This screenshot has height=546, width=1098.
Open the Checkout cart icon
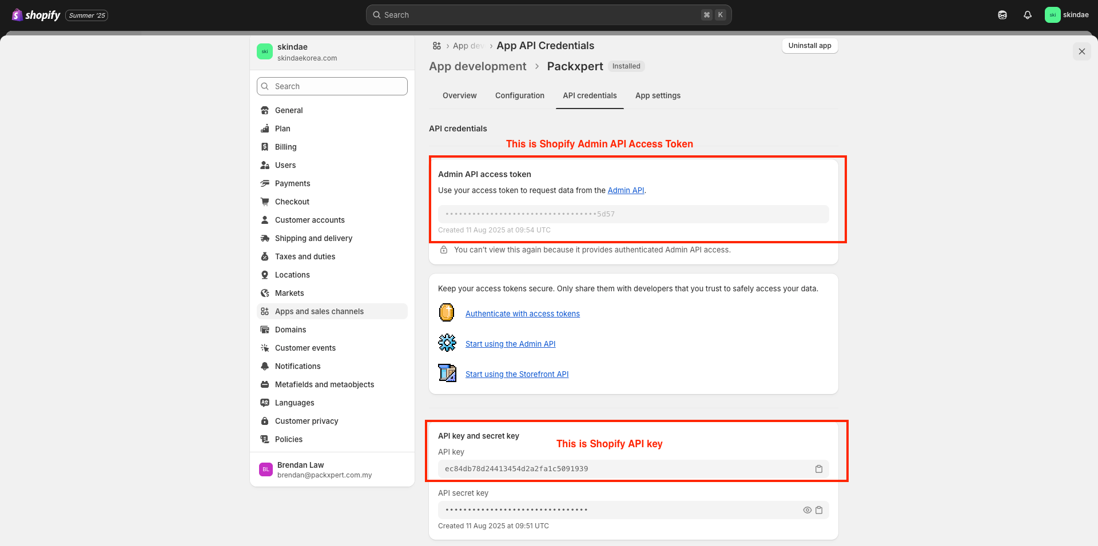(265, 202)
